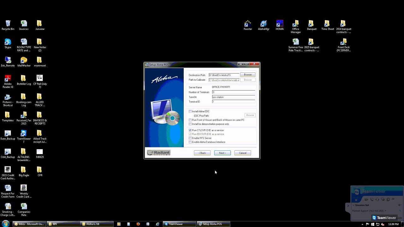The image size is (404, 227).
Task: Close the TeamViewer session with X icon
Action: 356,200
